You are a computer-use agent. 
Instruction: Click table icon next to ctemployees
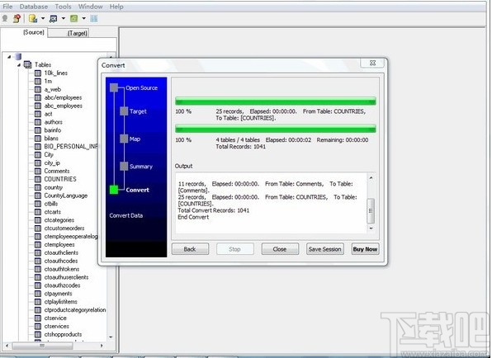(x=38, y=244)
